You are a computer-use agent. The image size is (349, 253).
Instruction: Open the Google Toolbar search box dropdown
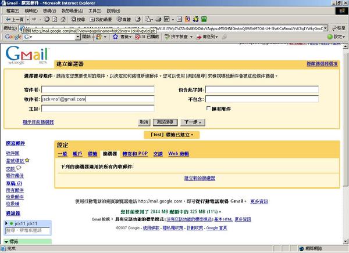(78, 37)
